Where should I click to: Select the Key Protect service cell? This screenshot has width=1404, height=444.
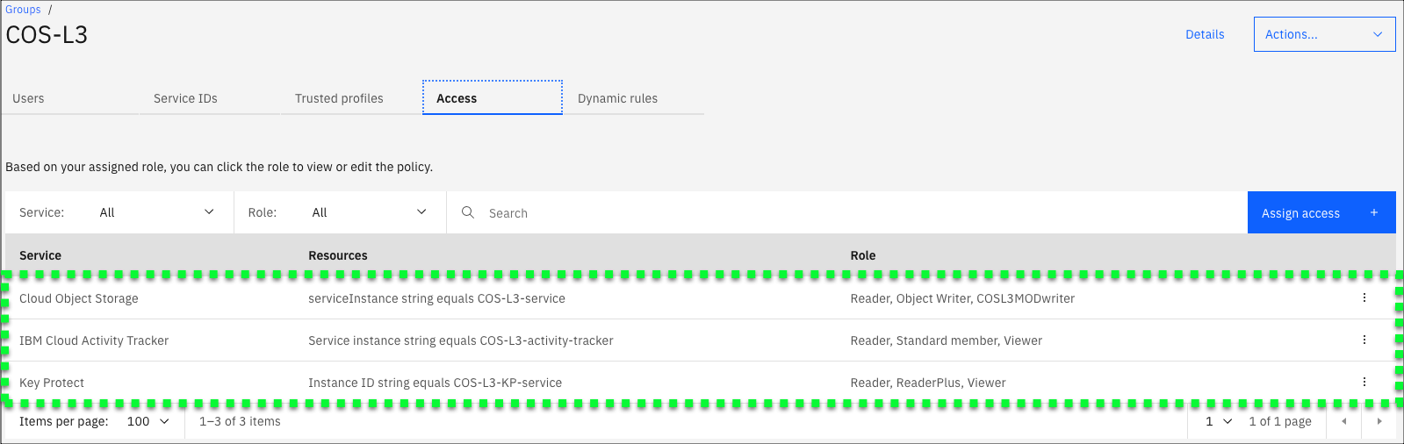52,383
